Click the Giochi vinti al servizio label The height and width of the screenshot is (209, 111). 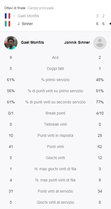pos(55,202)
